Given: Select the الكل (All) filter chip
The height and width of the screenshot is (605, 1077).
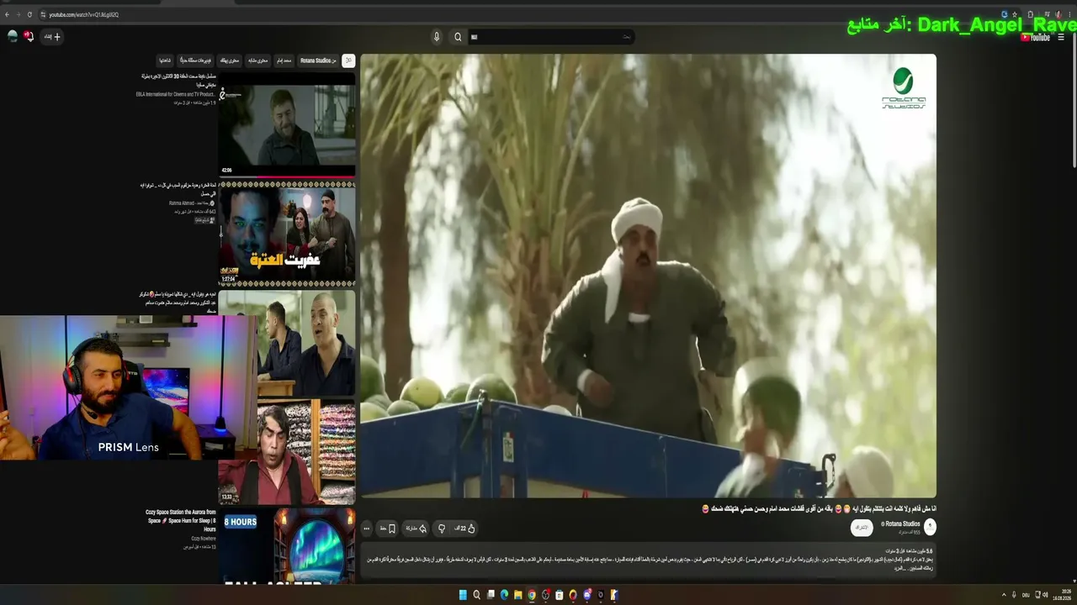Looking at the screenshot, I should coord(348,60).
